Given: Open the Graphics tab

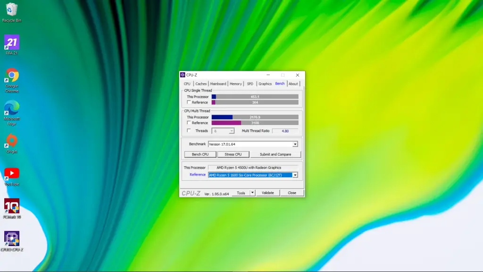Looking at the screenshot, I should click(265, 84).
